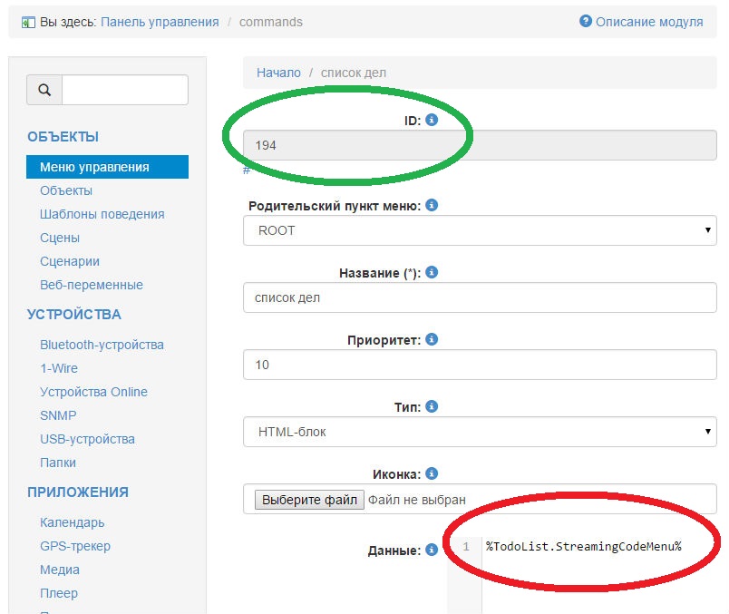Click info icon next to Данные label
Screen dimensions: 729x614
[432, 550]
